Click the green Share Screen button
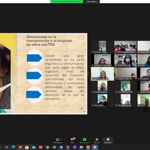 pyautogui.click(x=84, y=141)
